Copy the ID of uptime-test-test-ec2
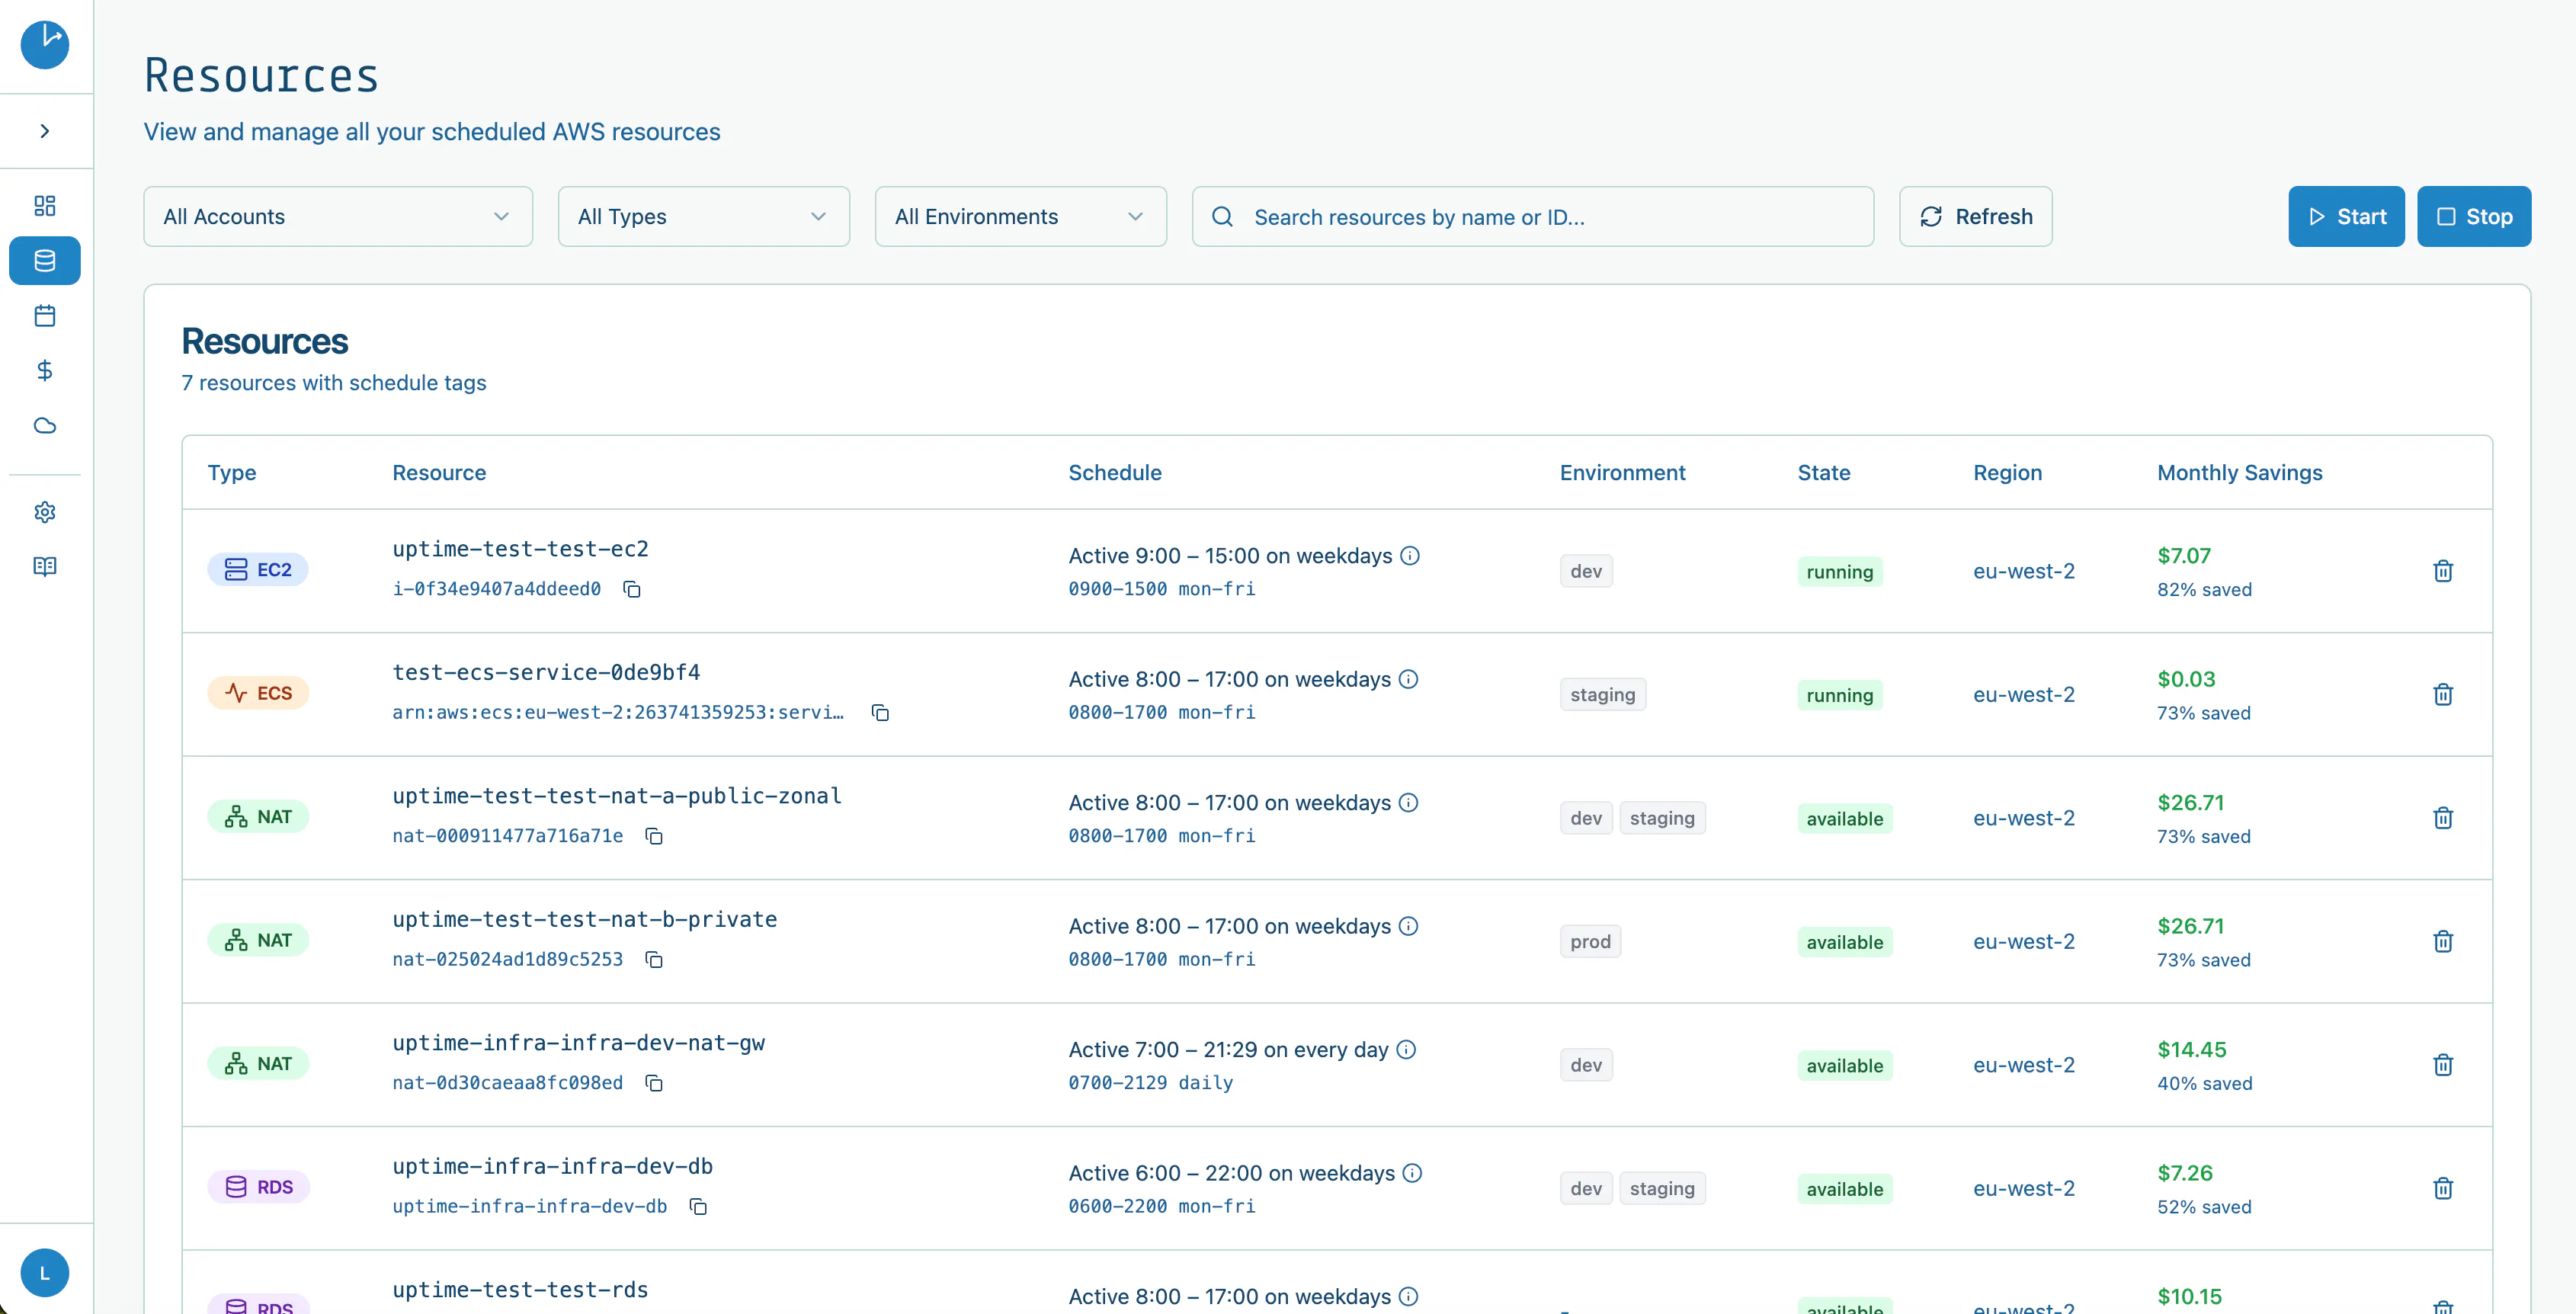This screenshot has width=2576, height=1314. (x=632, y=589)
